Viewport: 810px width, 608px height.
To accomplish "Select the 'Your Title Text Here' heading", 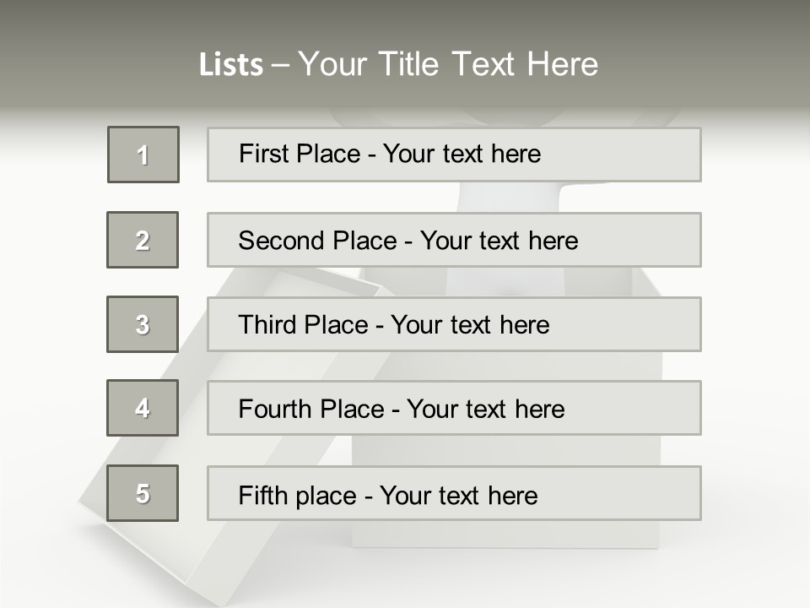I will [448, 64].
